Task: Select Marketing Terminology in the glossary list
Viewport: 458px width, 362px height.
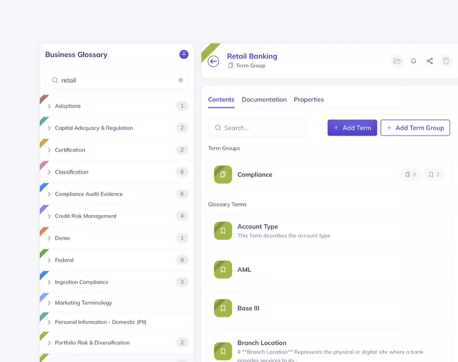Action: pyautogui.click(x=83, y=303)
